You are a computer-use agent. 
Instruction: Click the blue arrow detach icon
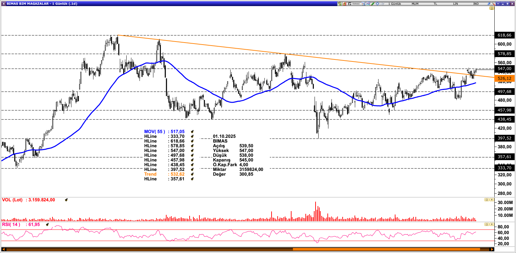[489, 4]
